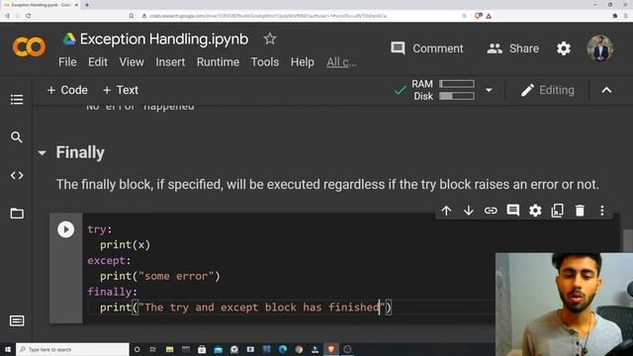Open the Insert menu
Viewport: 633px width, 356px height.
point(170,62)
